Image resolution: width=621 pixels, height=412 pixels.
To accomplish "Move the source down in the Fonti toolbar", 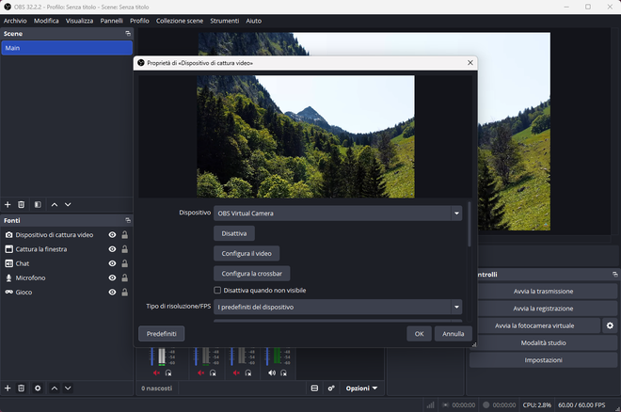I will [x=68, y=388].
